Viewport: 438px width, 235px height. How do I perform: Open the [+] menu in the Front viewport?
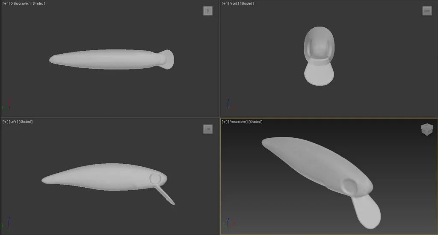pos(224,3)
